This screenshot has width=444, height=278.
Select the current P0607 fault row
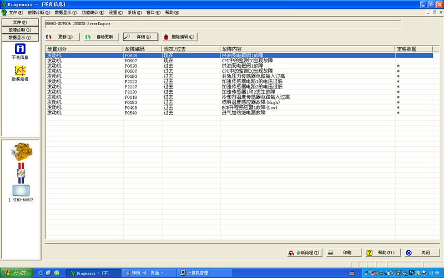239,61
